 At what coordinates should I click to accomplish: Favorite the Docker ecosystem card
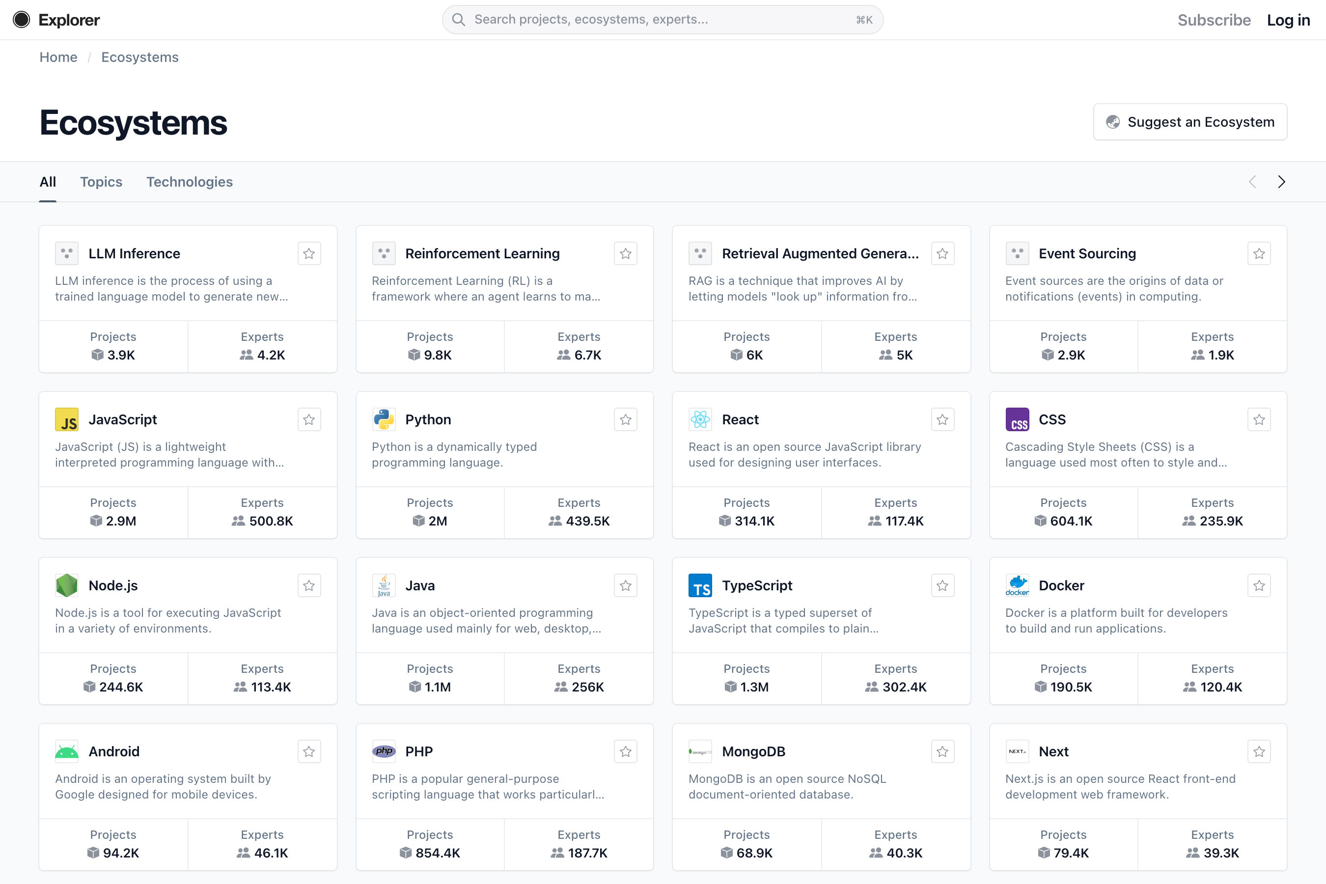(1259, 585)
